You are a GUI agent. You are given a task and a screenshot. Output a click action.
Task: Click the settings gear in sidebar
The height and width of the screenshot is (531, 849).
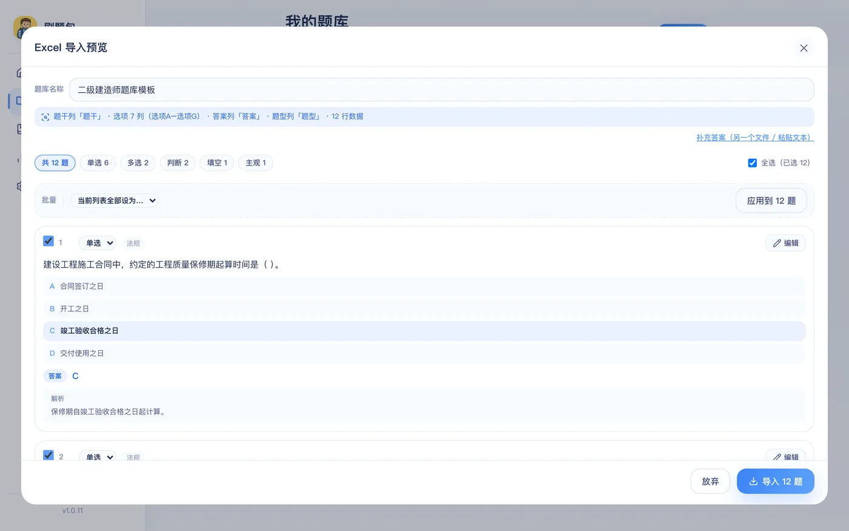[x=19, y=186]
